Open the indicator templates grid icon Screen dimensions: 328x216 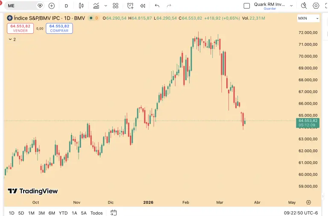(115, 6)
